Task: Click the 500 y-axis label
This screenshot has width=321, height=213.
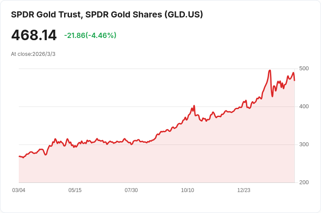Action: pyautogui.click(x=304, y=69)
